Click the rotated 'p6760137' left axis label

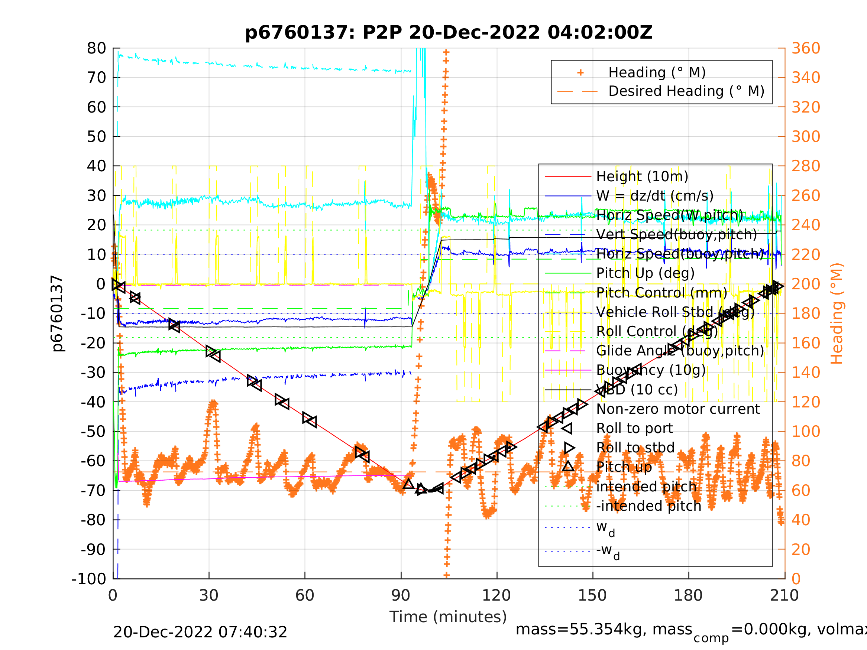pyautogui.click(x=58, y=313)
